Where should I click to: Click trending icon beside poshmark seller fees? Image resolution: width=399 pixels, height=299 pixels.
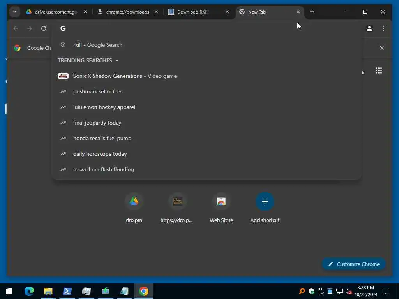63,91
